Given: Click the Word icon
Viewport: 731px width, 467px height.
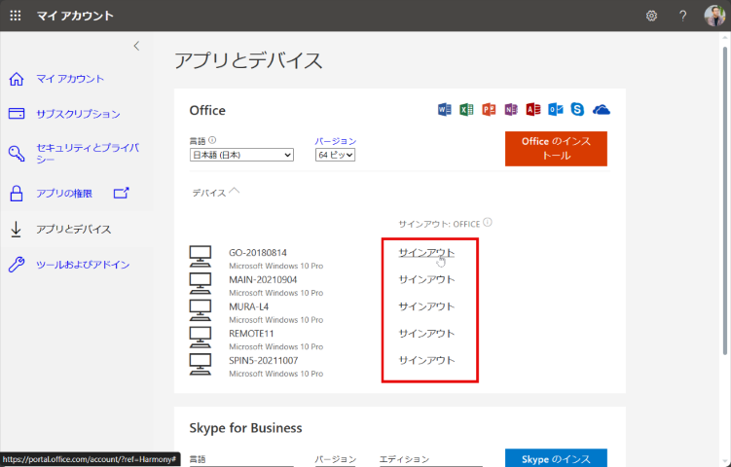Looking at the screenshot, I should [444, 110].
